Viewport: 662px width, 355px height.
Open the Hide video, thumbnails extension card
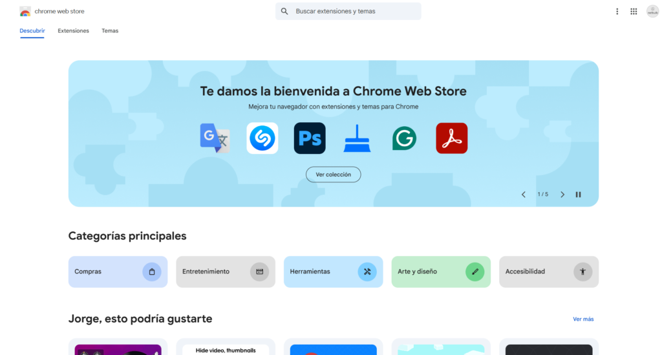[226, 347]
